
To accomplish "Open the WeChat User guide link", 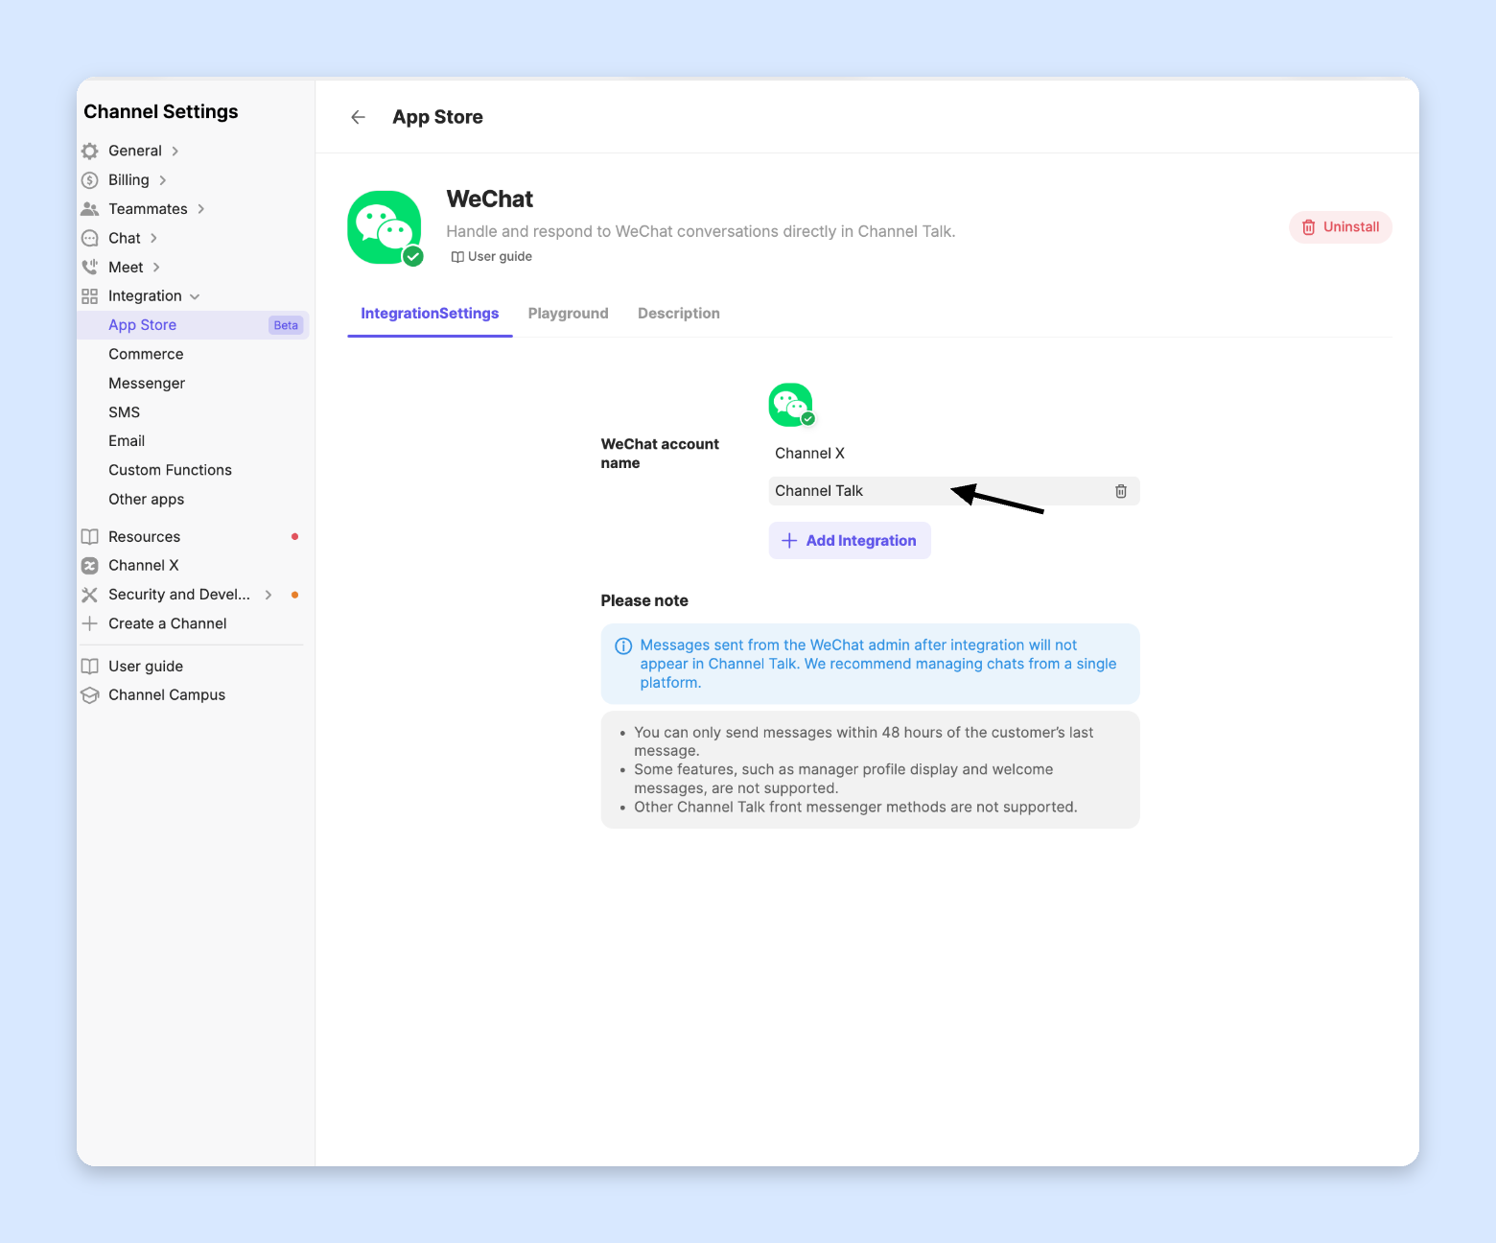I will [492, 257].
